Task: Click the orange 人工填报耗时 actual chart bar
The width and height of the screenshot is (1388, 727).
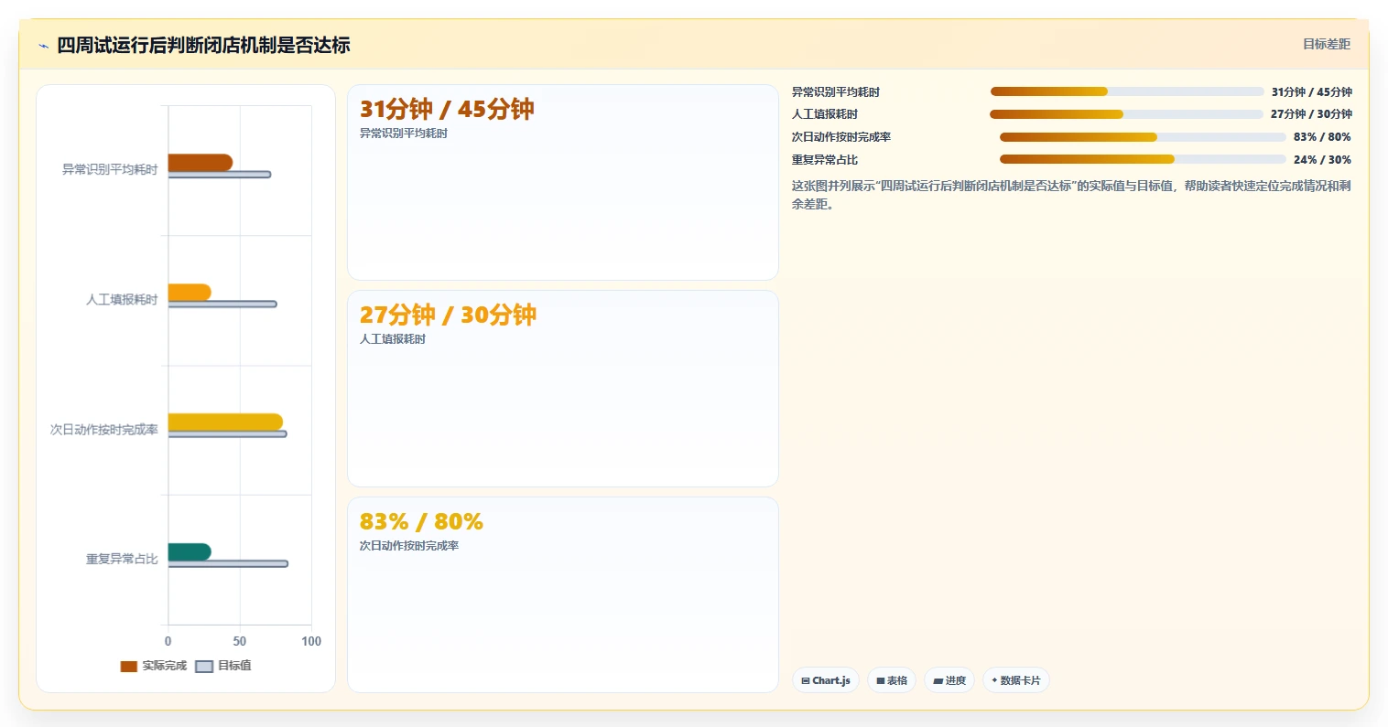Action: tap(190, 293)
